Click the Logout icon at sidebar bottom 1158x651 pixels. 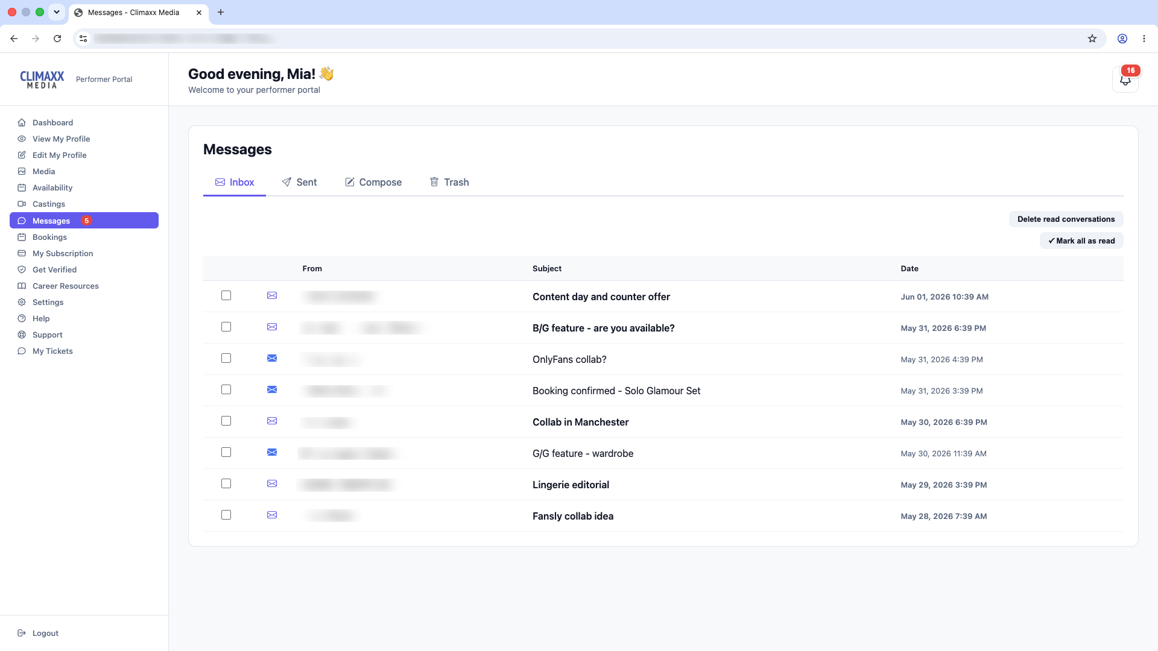22,633
